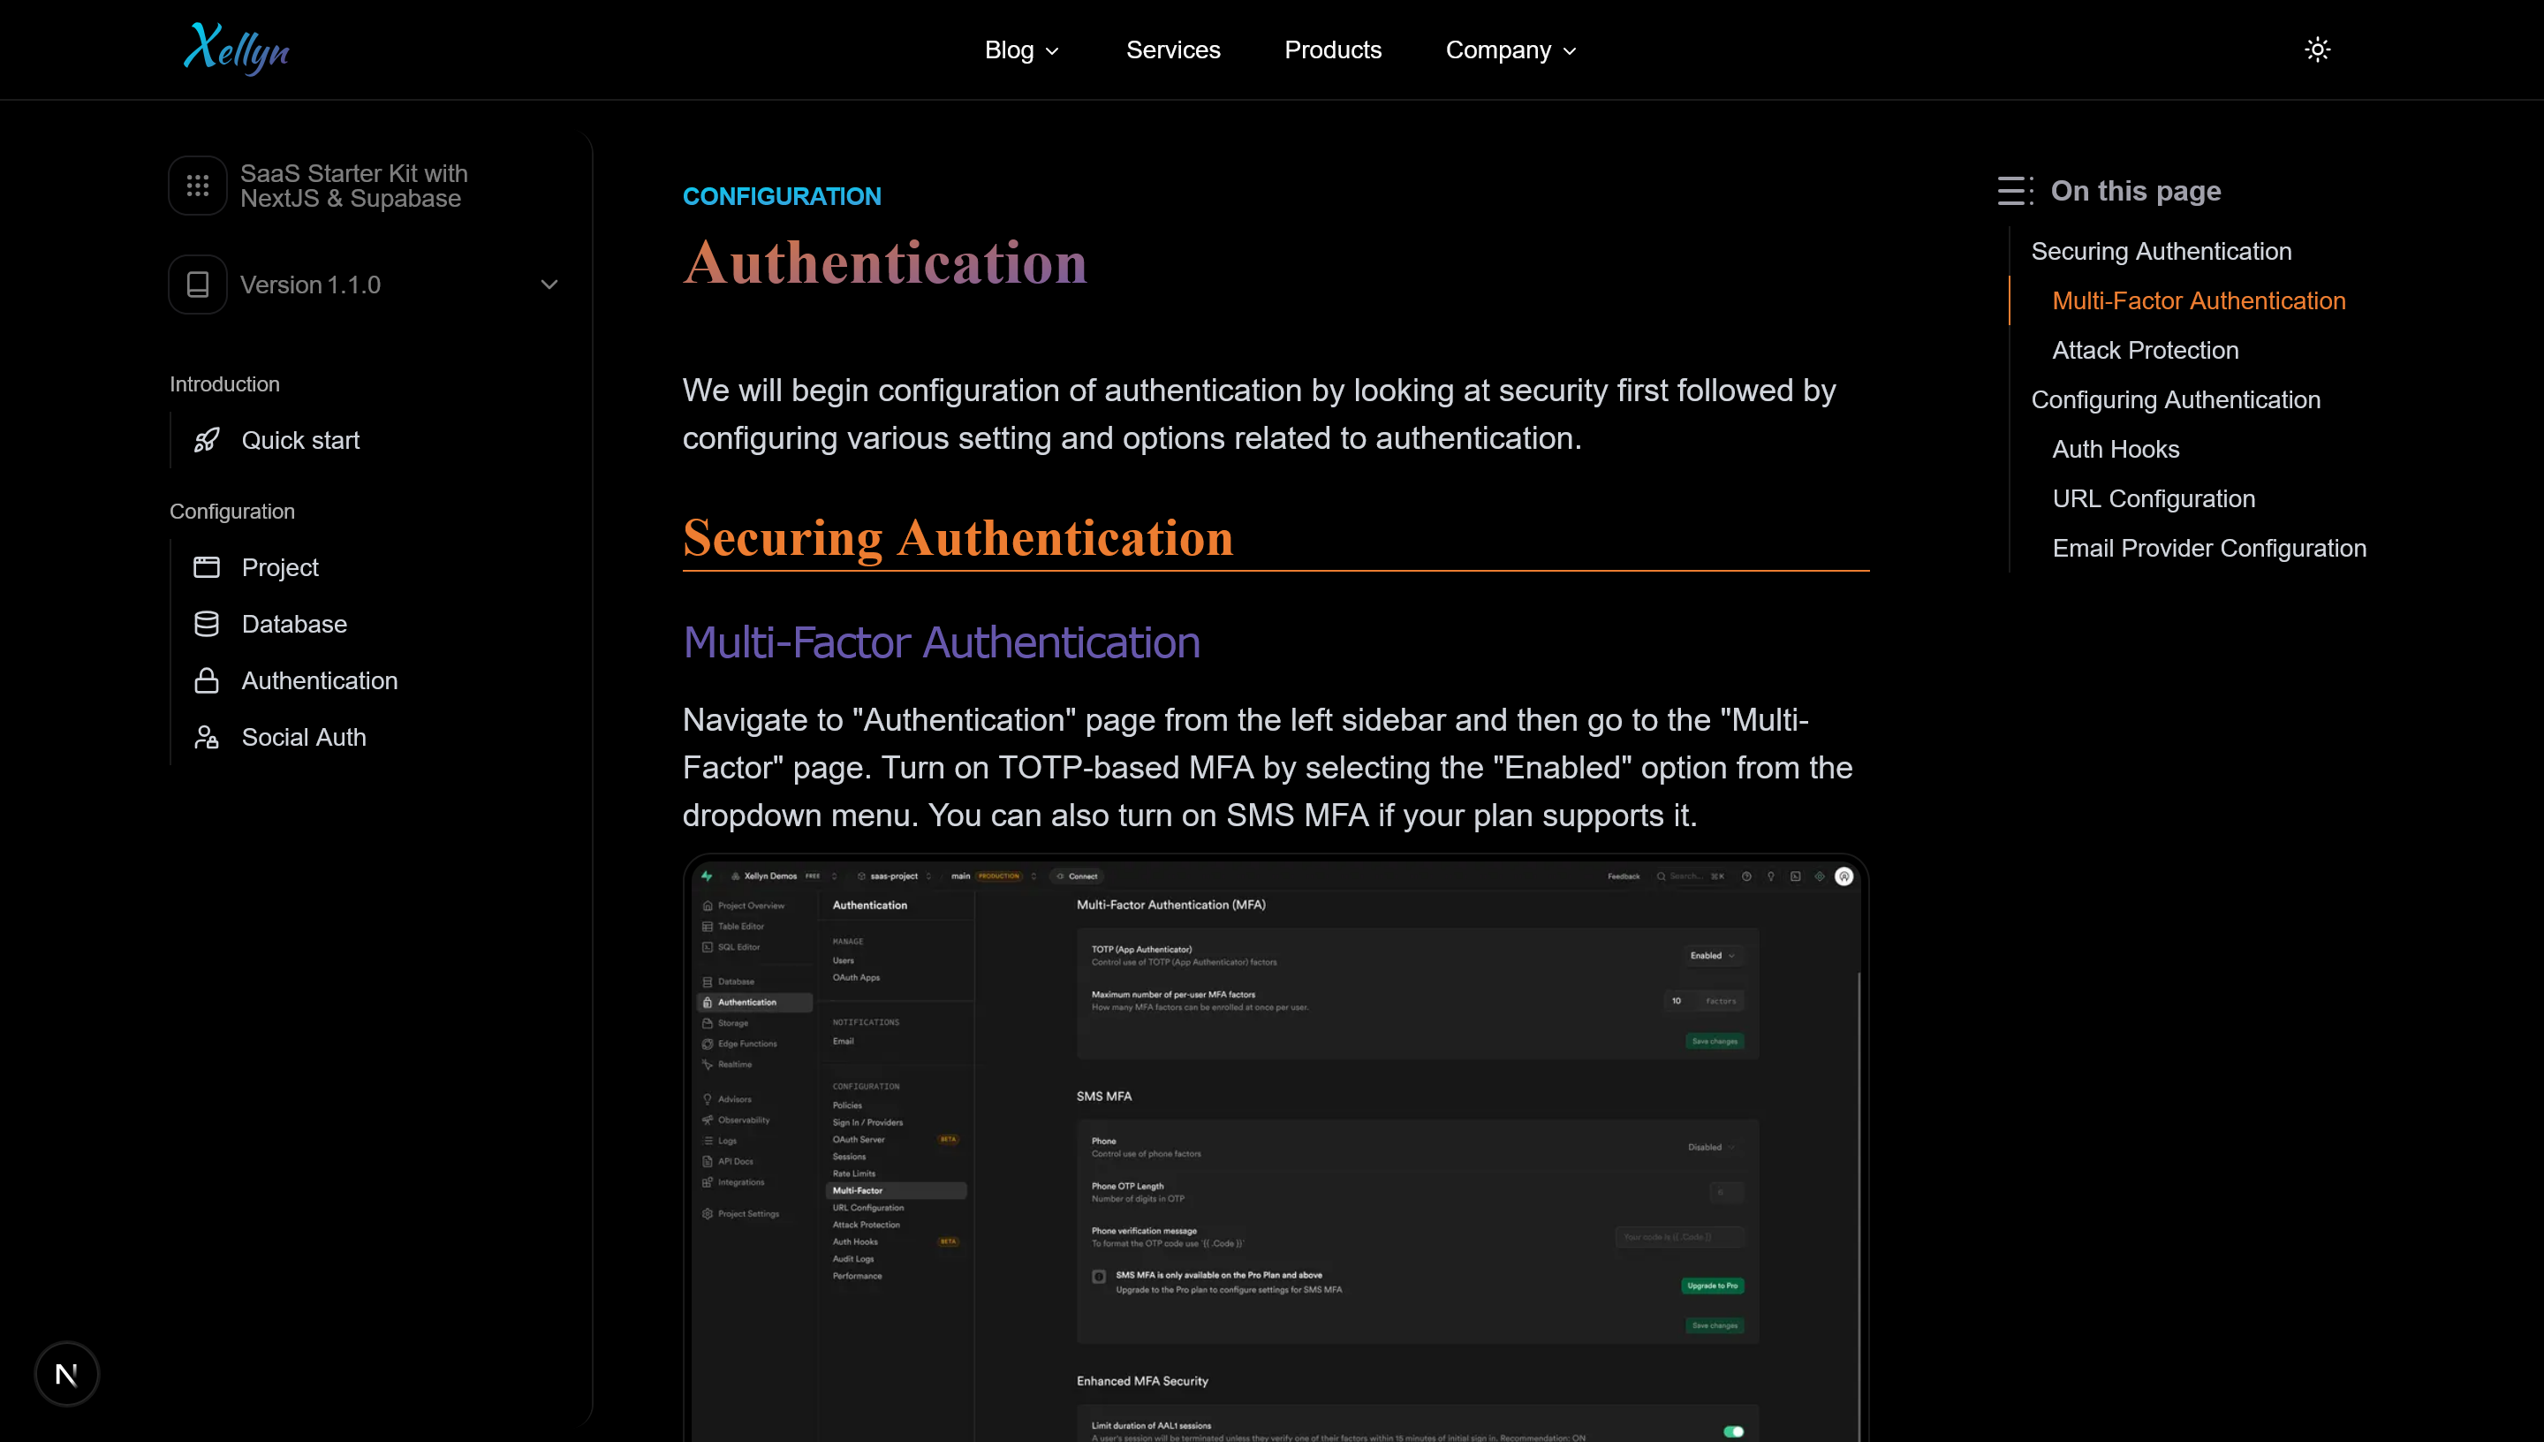Click the grid icon beside SaaS Starter Kit
Screen dimensions: 2544x1442
click(198, 186)
